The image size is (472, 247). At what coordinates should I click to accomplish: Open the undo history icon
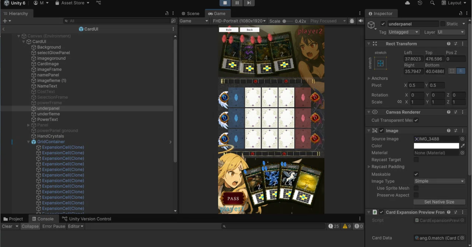click(420, 3)
